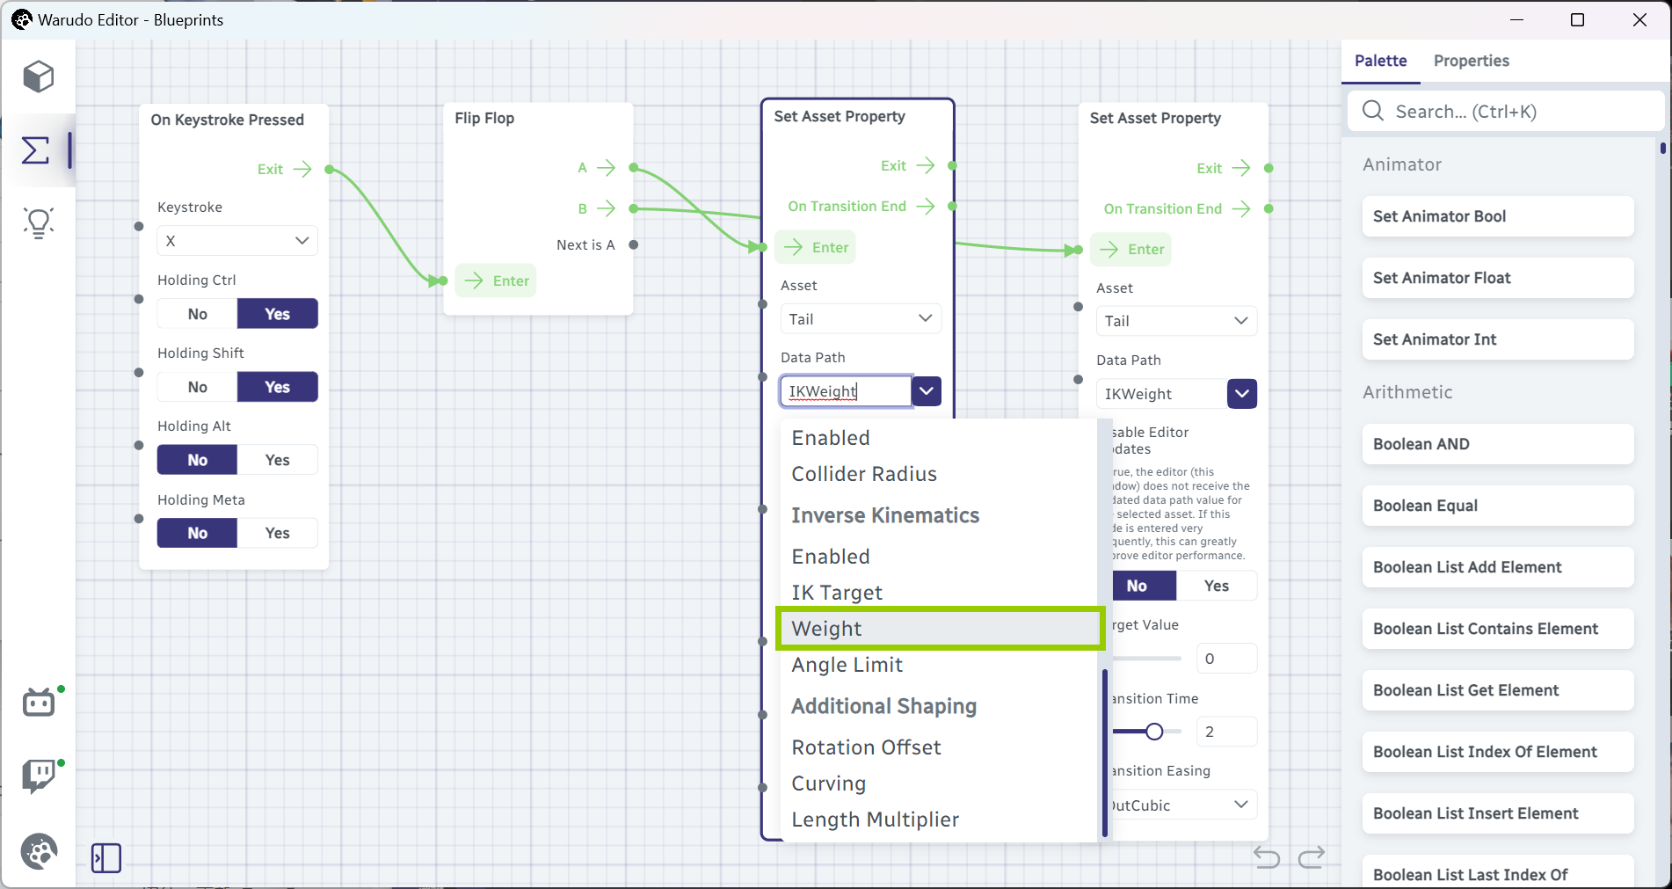This screenshot has height=889, width=1672.
Task: Add Boolean Equal node from palette
Action: point(1498,506)
